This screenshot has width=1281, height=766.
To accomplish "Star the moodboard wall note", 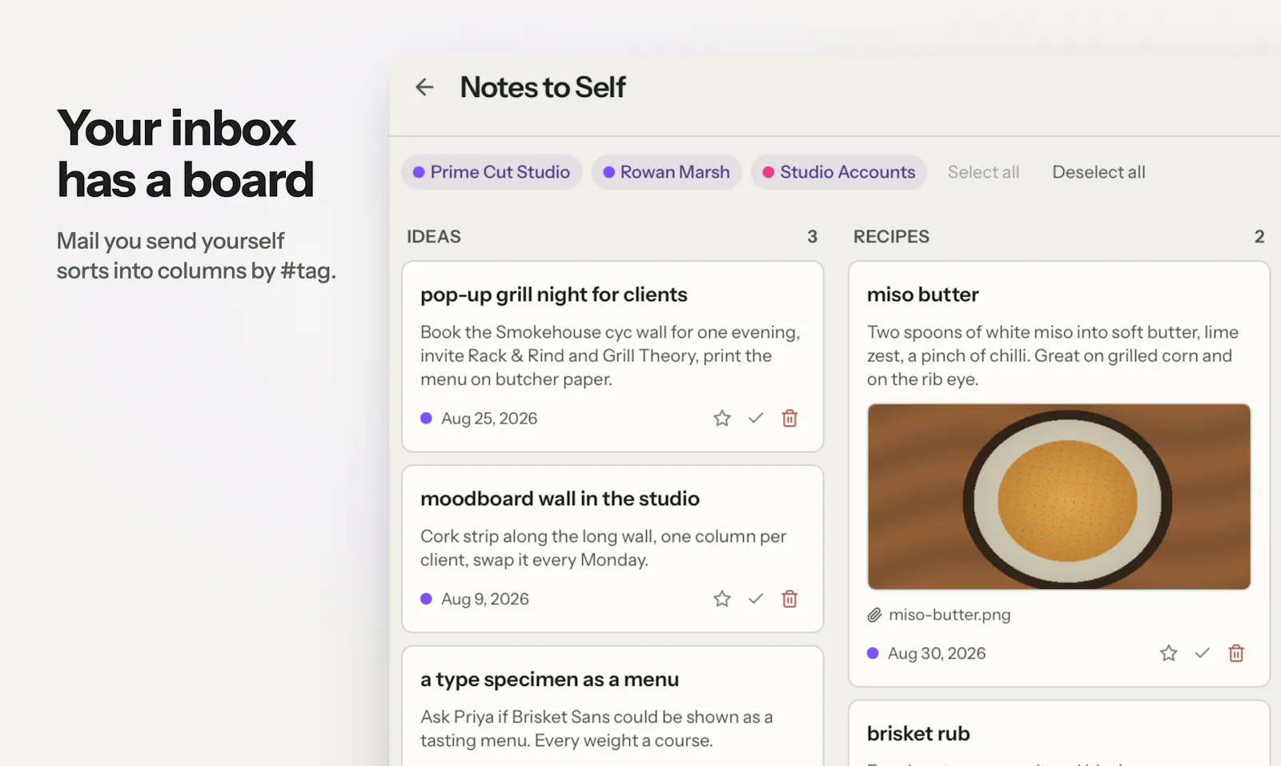I will pos(722,600).
